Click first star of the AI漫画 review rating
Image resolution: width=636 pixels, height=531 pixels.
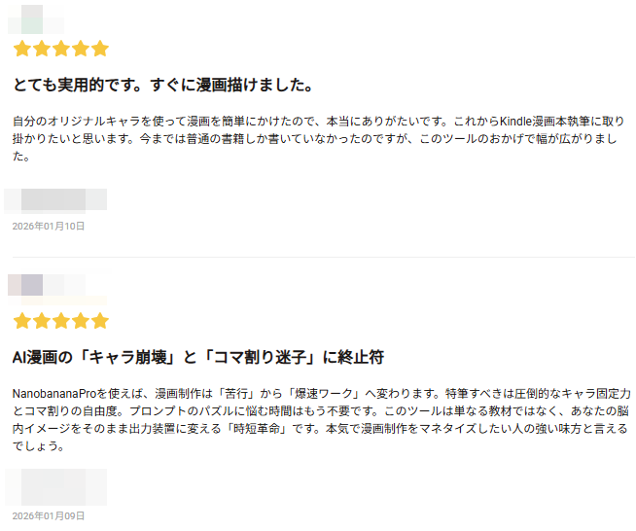click(x=21, y=321)
